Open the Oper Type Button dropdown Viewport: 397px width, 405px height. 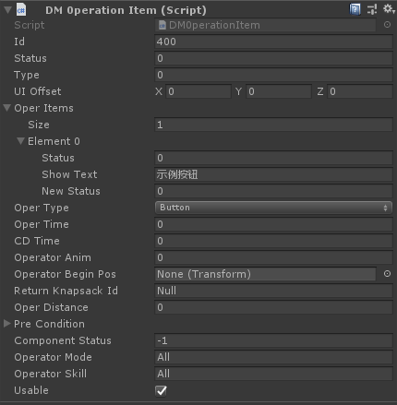pos(273,208)
